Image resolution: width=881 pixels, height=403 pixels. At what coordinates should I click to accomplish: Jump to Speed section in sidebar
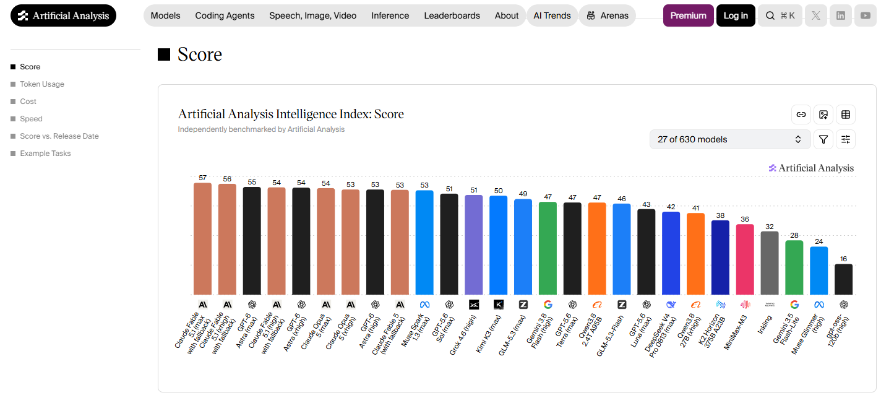[32, 119]
